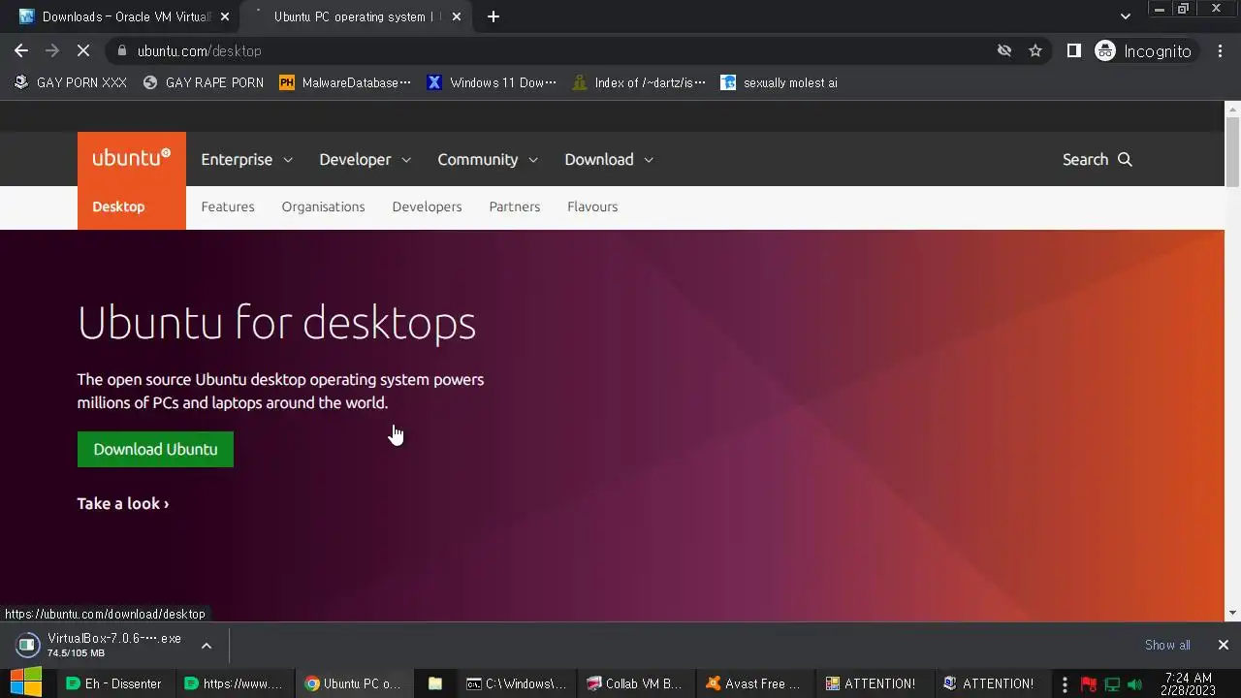Expand the Download menu

609,159
